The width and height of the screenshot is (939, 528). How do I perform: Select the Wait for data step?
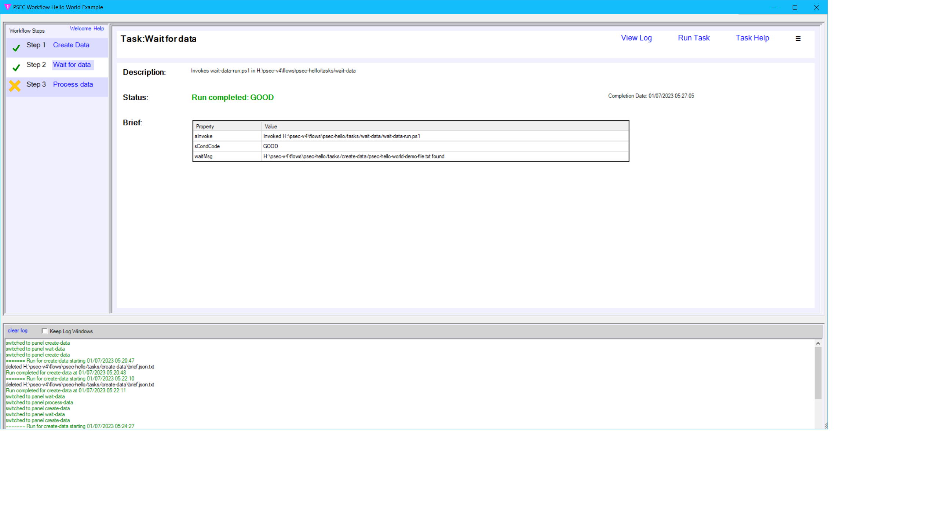(72, 65)
